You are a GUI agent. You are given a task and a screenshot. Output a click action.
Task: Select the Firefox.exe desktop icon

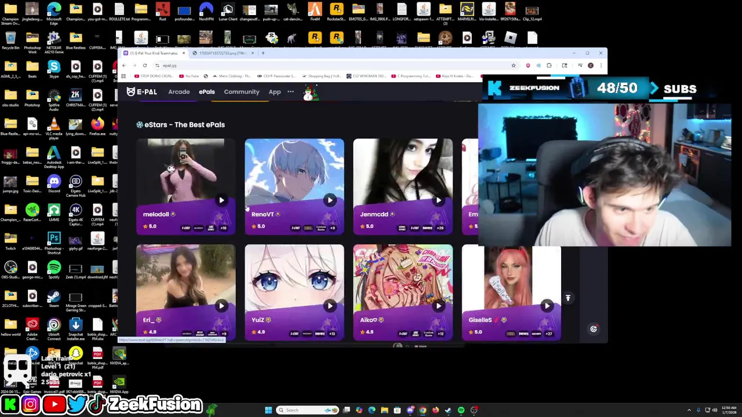(x=97, y=126)
